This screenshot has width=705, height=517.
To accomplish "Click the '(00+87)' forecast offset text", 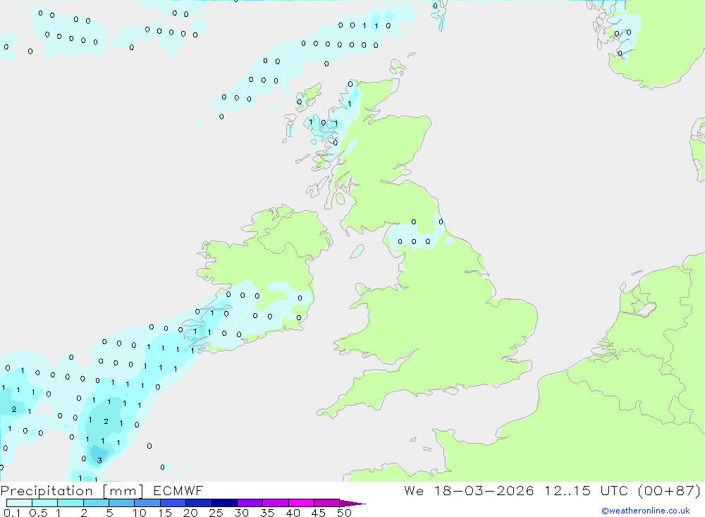I will click(x=669, y=490).
